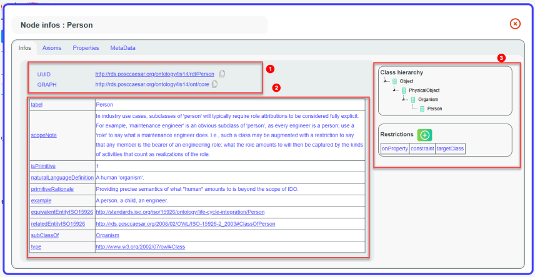
Task: Click the UUID field label
Action: point(44,74)
